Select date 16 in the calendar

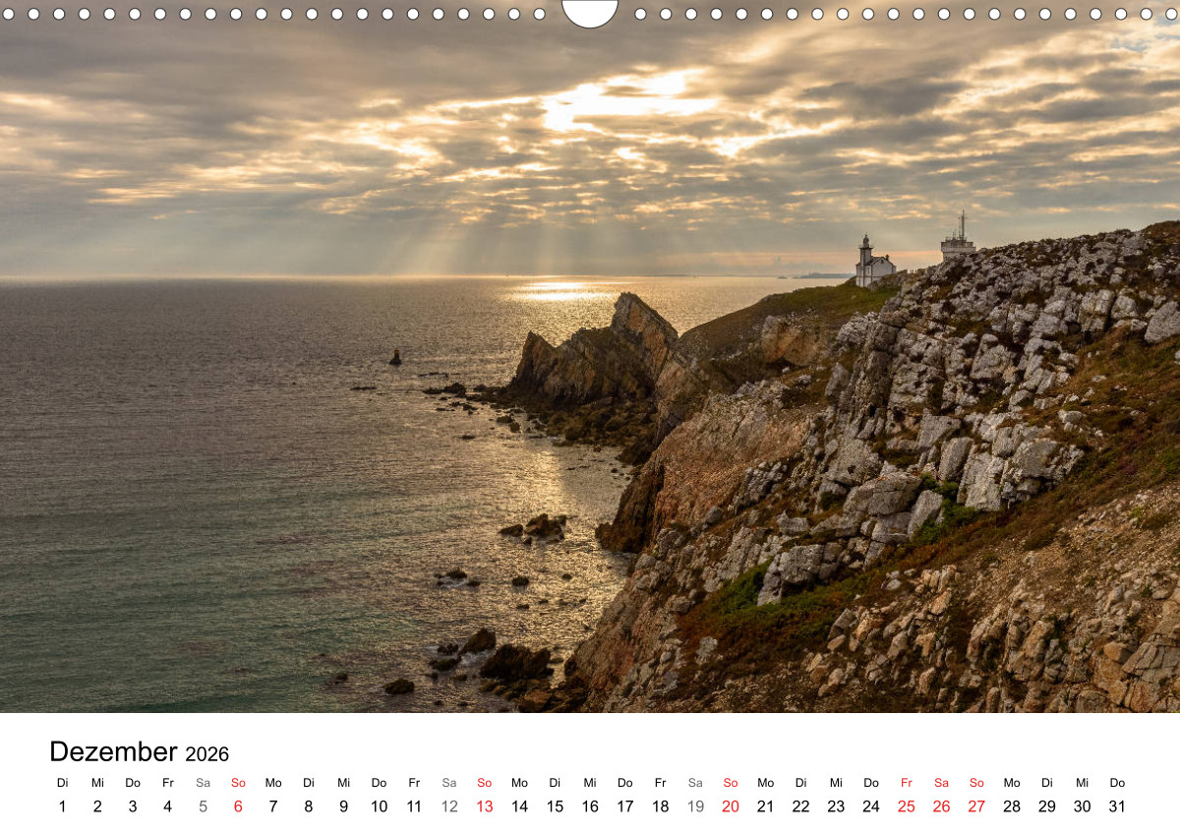(x=590, y=806)
